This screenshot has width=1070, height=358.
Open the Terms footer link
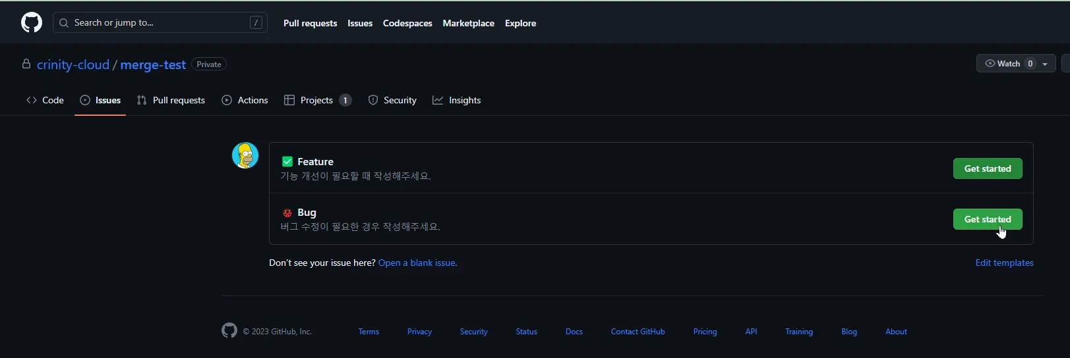pyautogui.click(x=369, y=332)
